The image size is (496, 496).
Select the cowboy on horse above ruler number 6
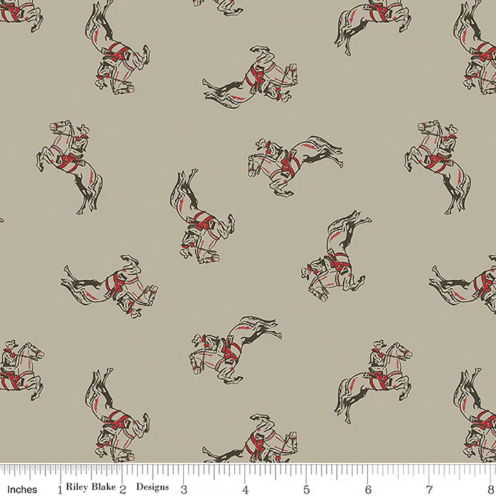point(373,379)
